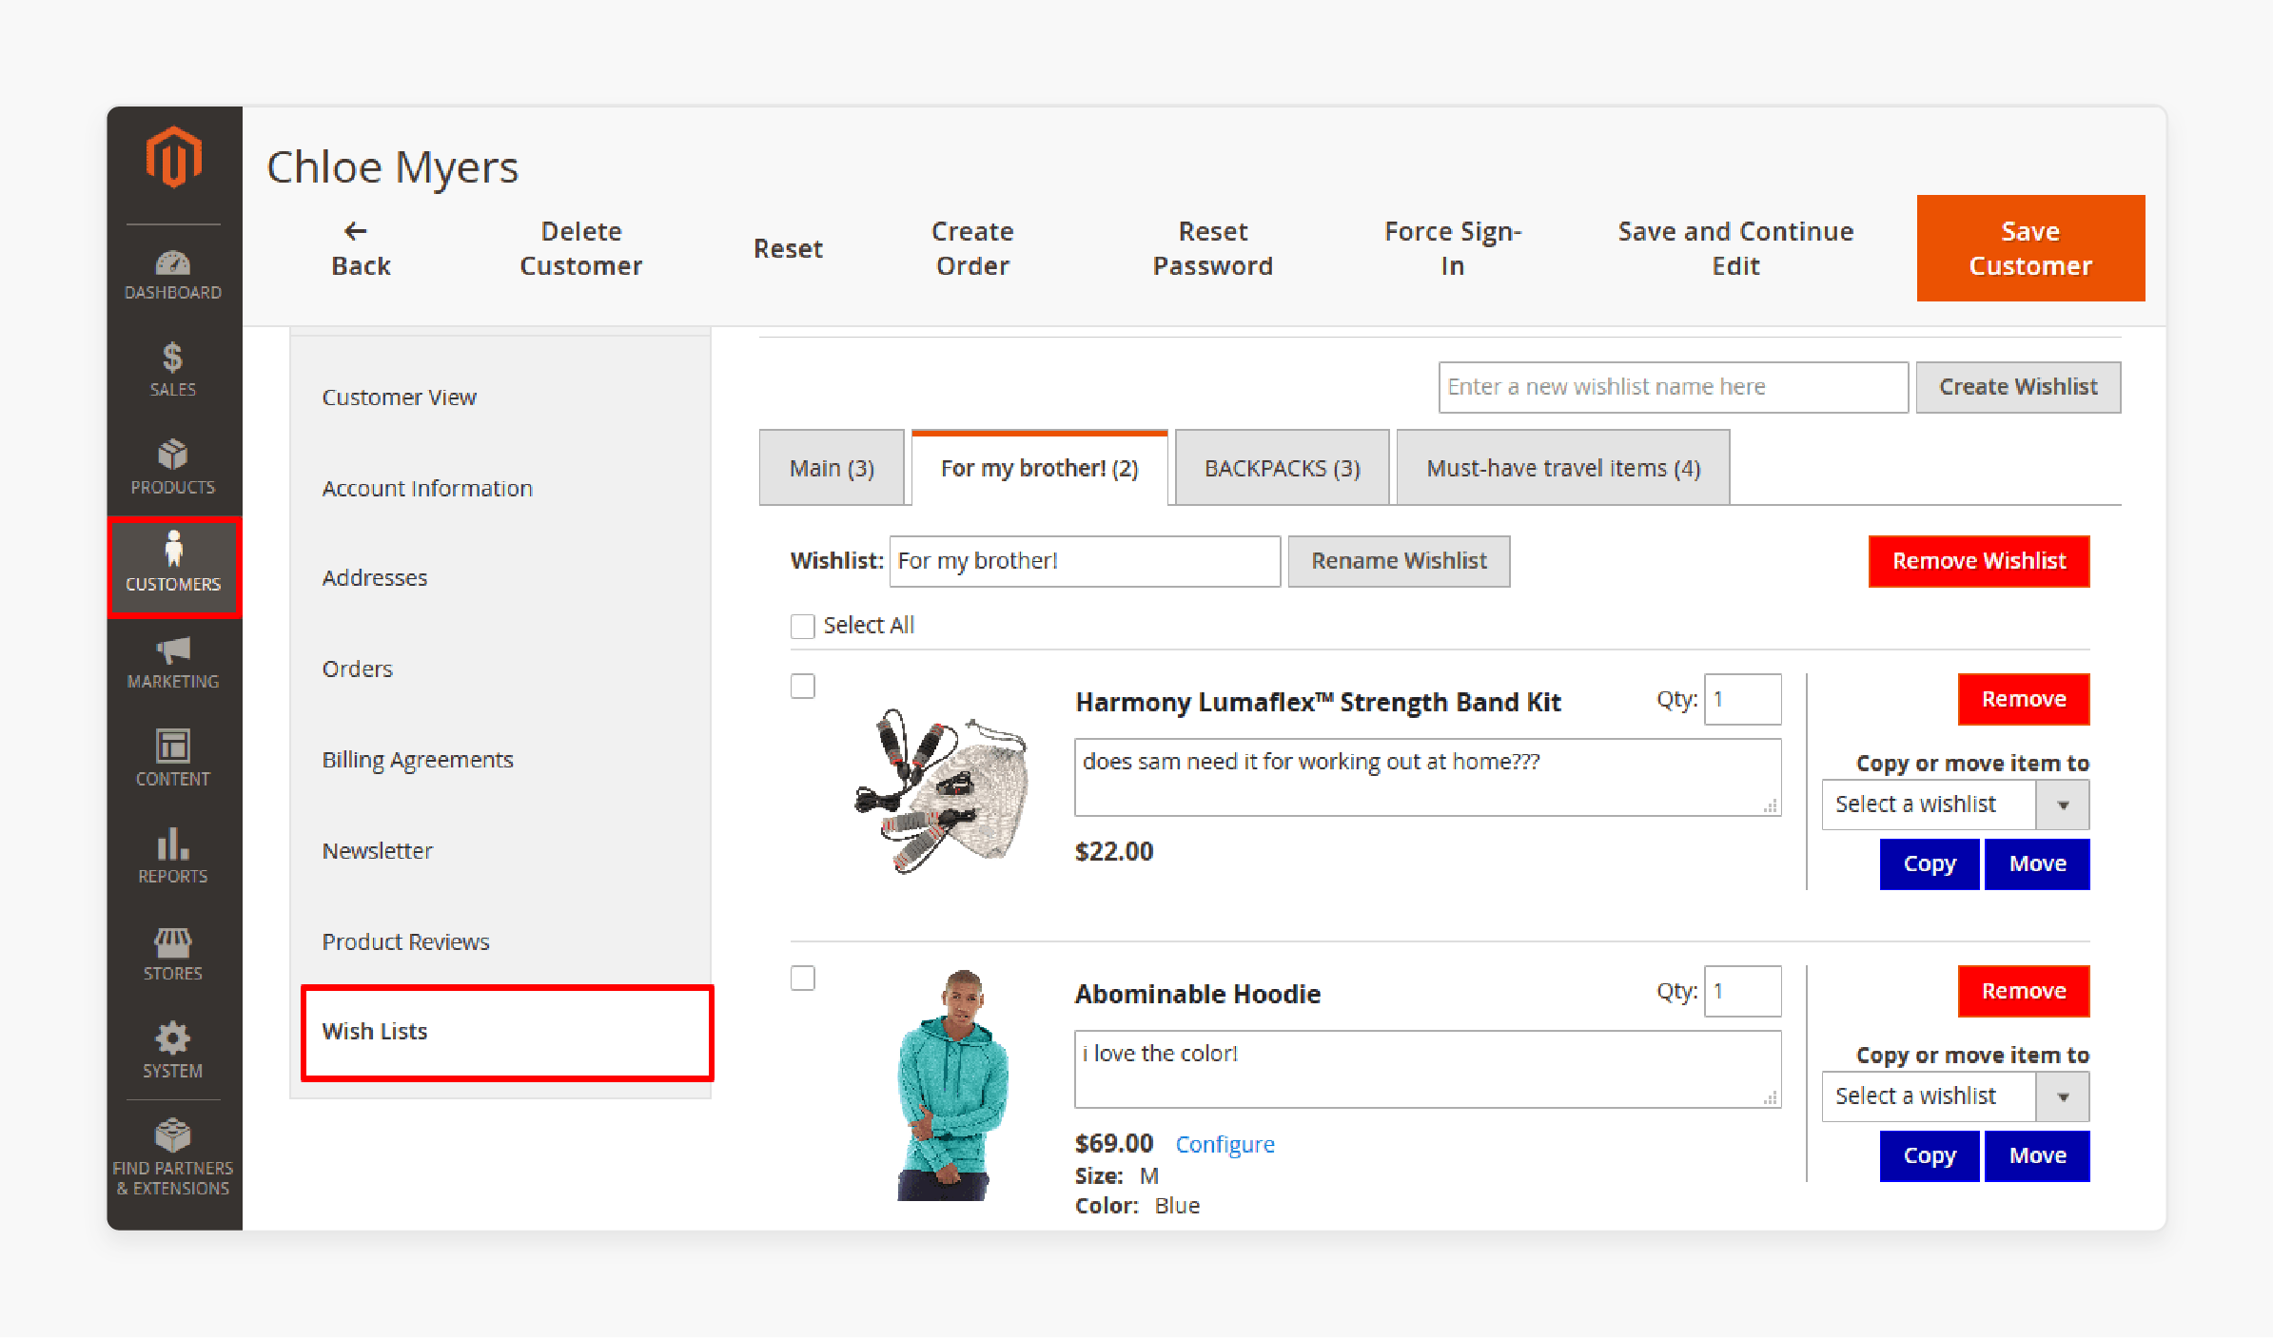This screenshot has width=2273, height=1338.
Task: Open the Newsletter section
Action: click(377, 851)
